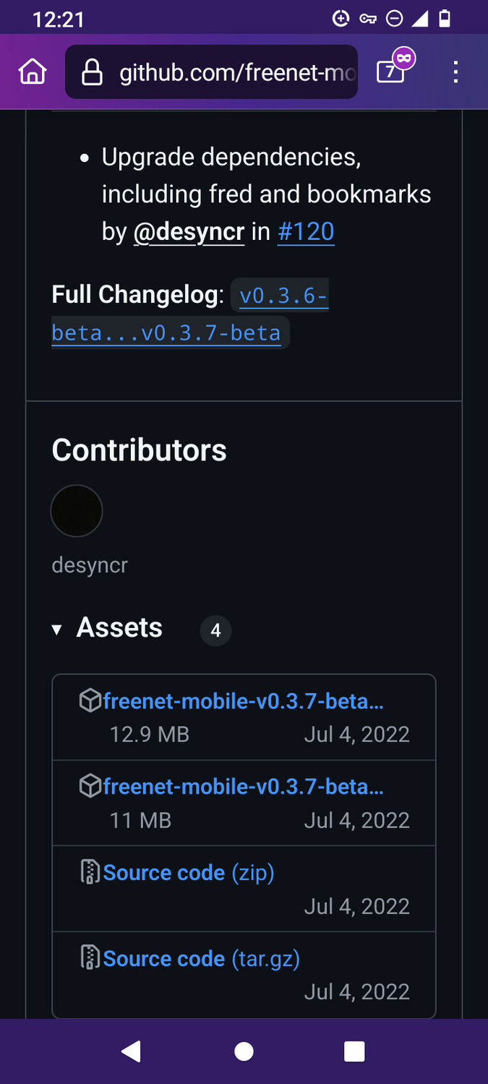Click the @desyncr profile link
This screenshot has height=1084, width=488.
pos(189,231)
